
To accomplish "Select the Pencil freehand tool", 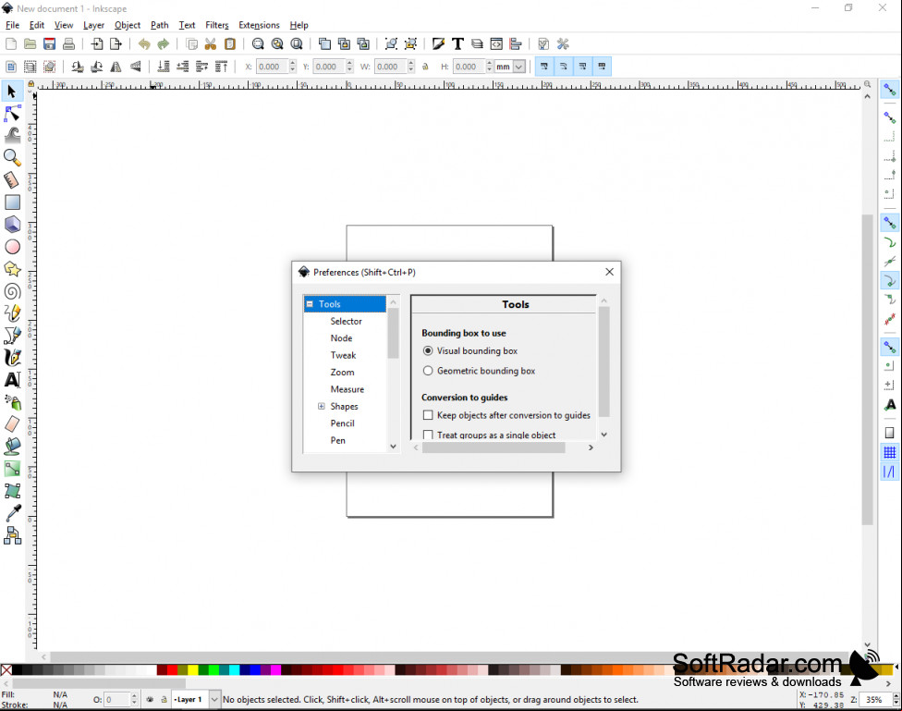I will [x=12, y=313].
